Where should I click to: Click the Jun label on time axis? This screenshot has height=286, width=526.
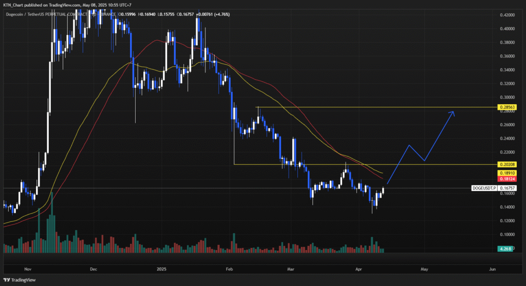492,269
